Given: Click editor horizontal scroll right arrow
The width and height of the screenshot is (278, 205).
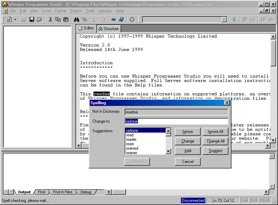Looking at the screenshot, I should point(268,146).
